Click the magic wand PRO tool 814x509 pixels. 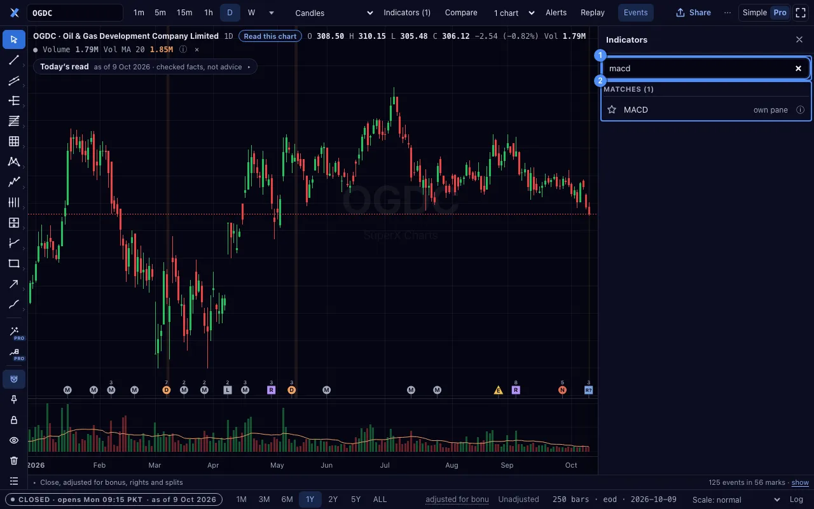(14, 333)
